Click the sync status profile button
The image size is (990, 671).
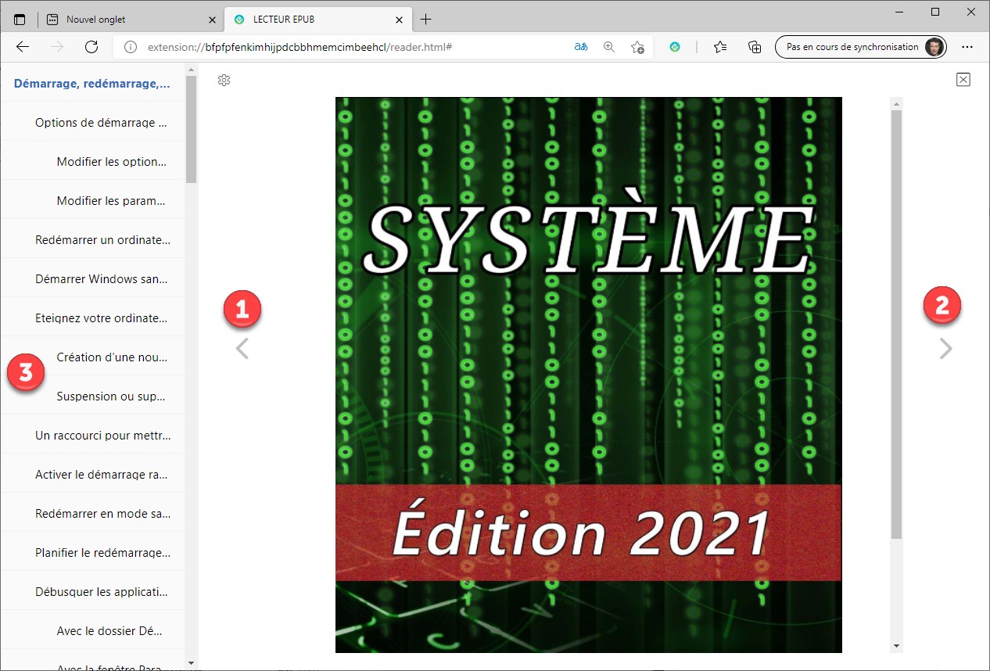pyautogui.click(x=860, y=47)
